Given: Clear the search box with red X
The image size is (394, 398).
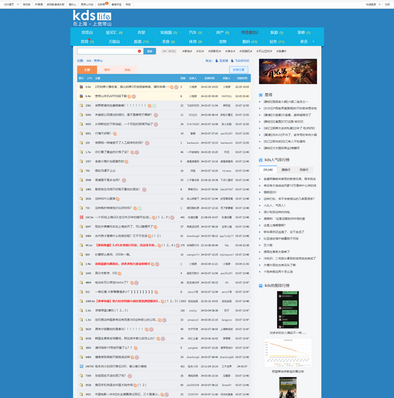Looking at the screenshot, I should tap(139, 51).
